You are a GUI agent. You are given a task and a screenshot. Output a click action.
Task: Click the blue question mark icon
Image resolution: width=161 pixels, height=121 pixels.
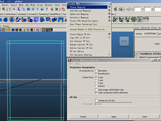47,9
